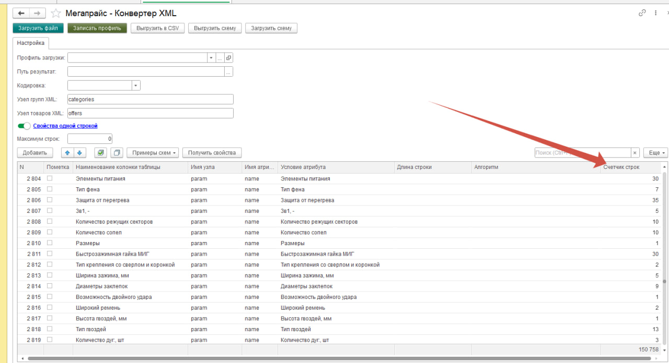The width and height of the screenshot is (669, 363).
Task: Go back with the left arrow
Action: coord(21,13)
